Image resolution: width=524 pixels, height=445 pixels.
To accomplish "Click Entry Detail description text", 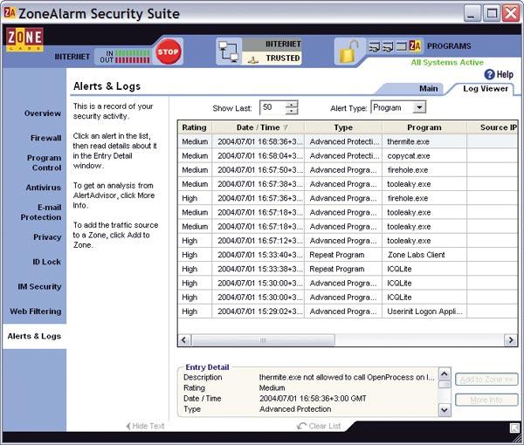I will [347, 377].
